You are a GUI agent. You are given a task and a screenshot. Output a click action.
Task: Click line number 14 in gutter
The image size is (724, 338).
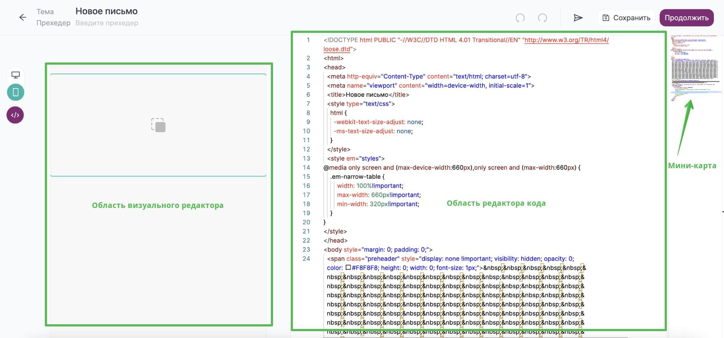coord(306,168)
